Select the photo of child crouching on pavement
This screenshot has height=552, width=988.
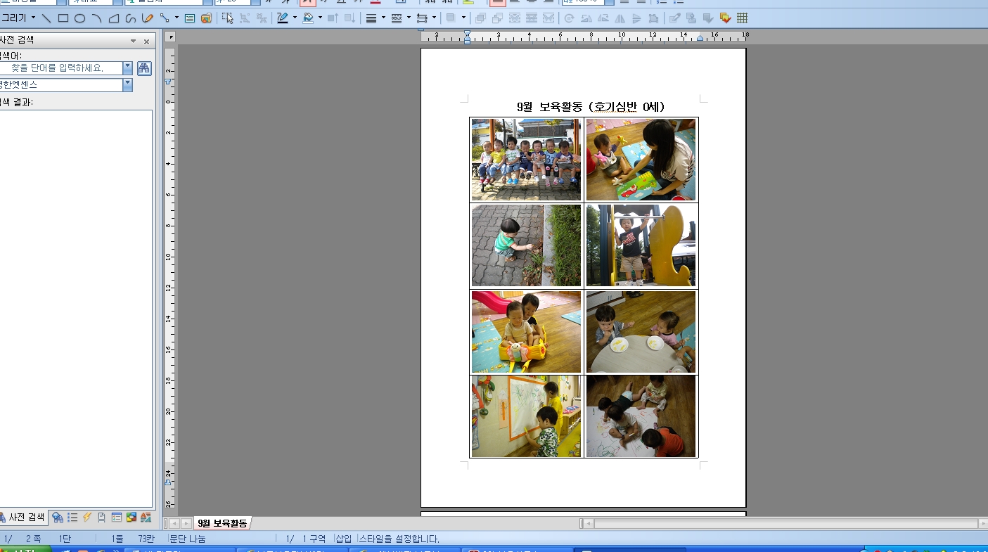(527, 245)
